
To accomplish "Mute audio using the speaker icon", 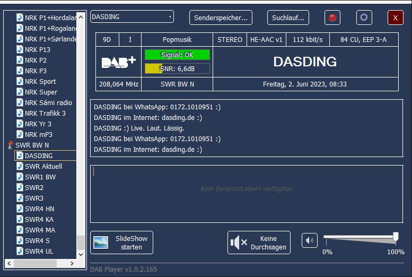I will coord(310,241).
